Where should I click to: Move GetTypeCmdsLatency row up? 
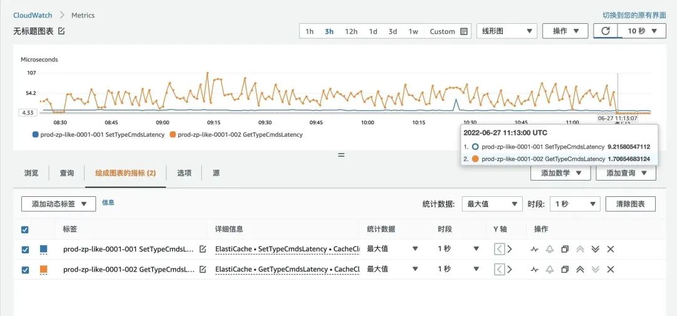pyautogui.click(x=580, y=270)
